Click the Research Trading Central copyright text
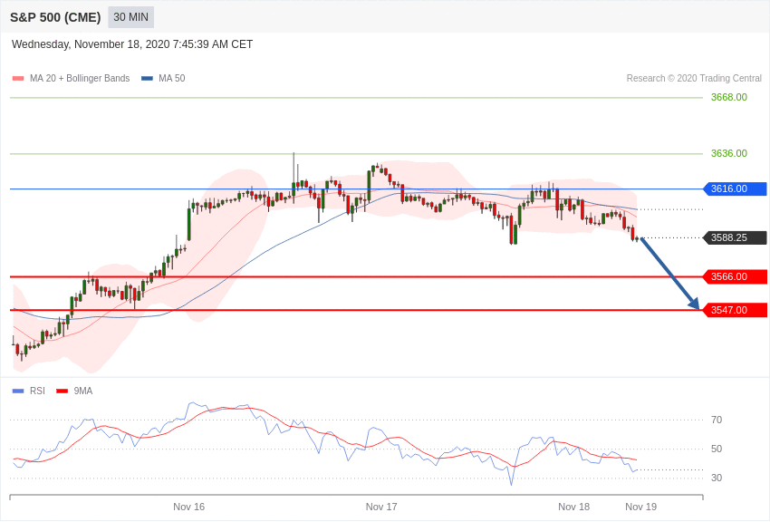 click(694, 79)
